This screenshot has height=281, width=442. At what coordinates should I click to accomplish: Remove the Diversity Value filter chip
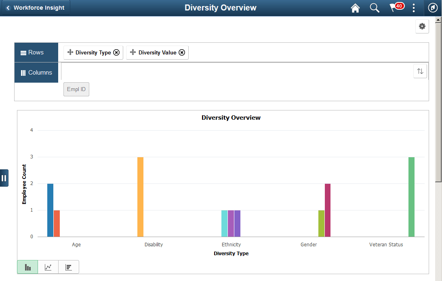pyautogui.click(x=182, y=52)
